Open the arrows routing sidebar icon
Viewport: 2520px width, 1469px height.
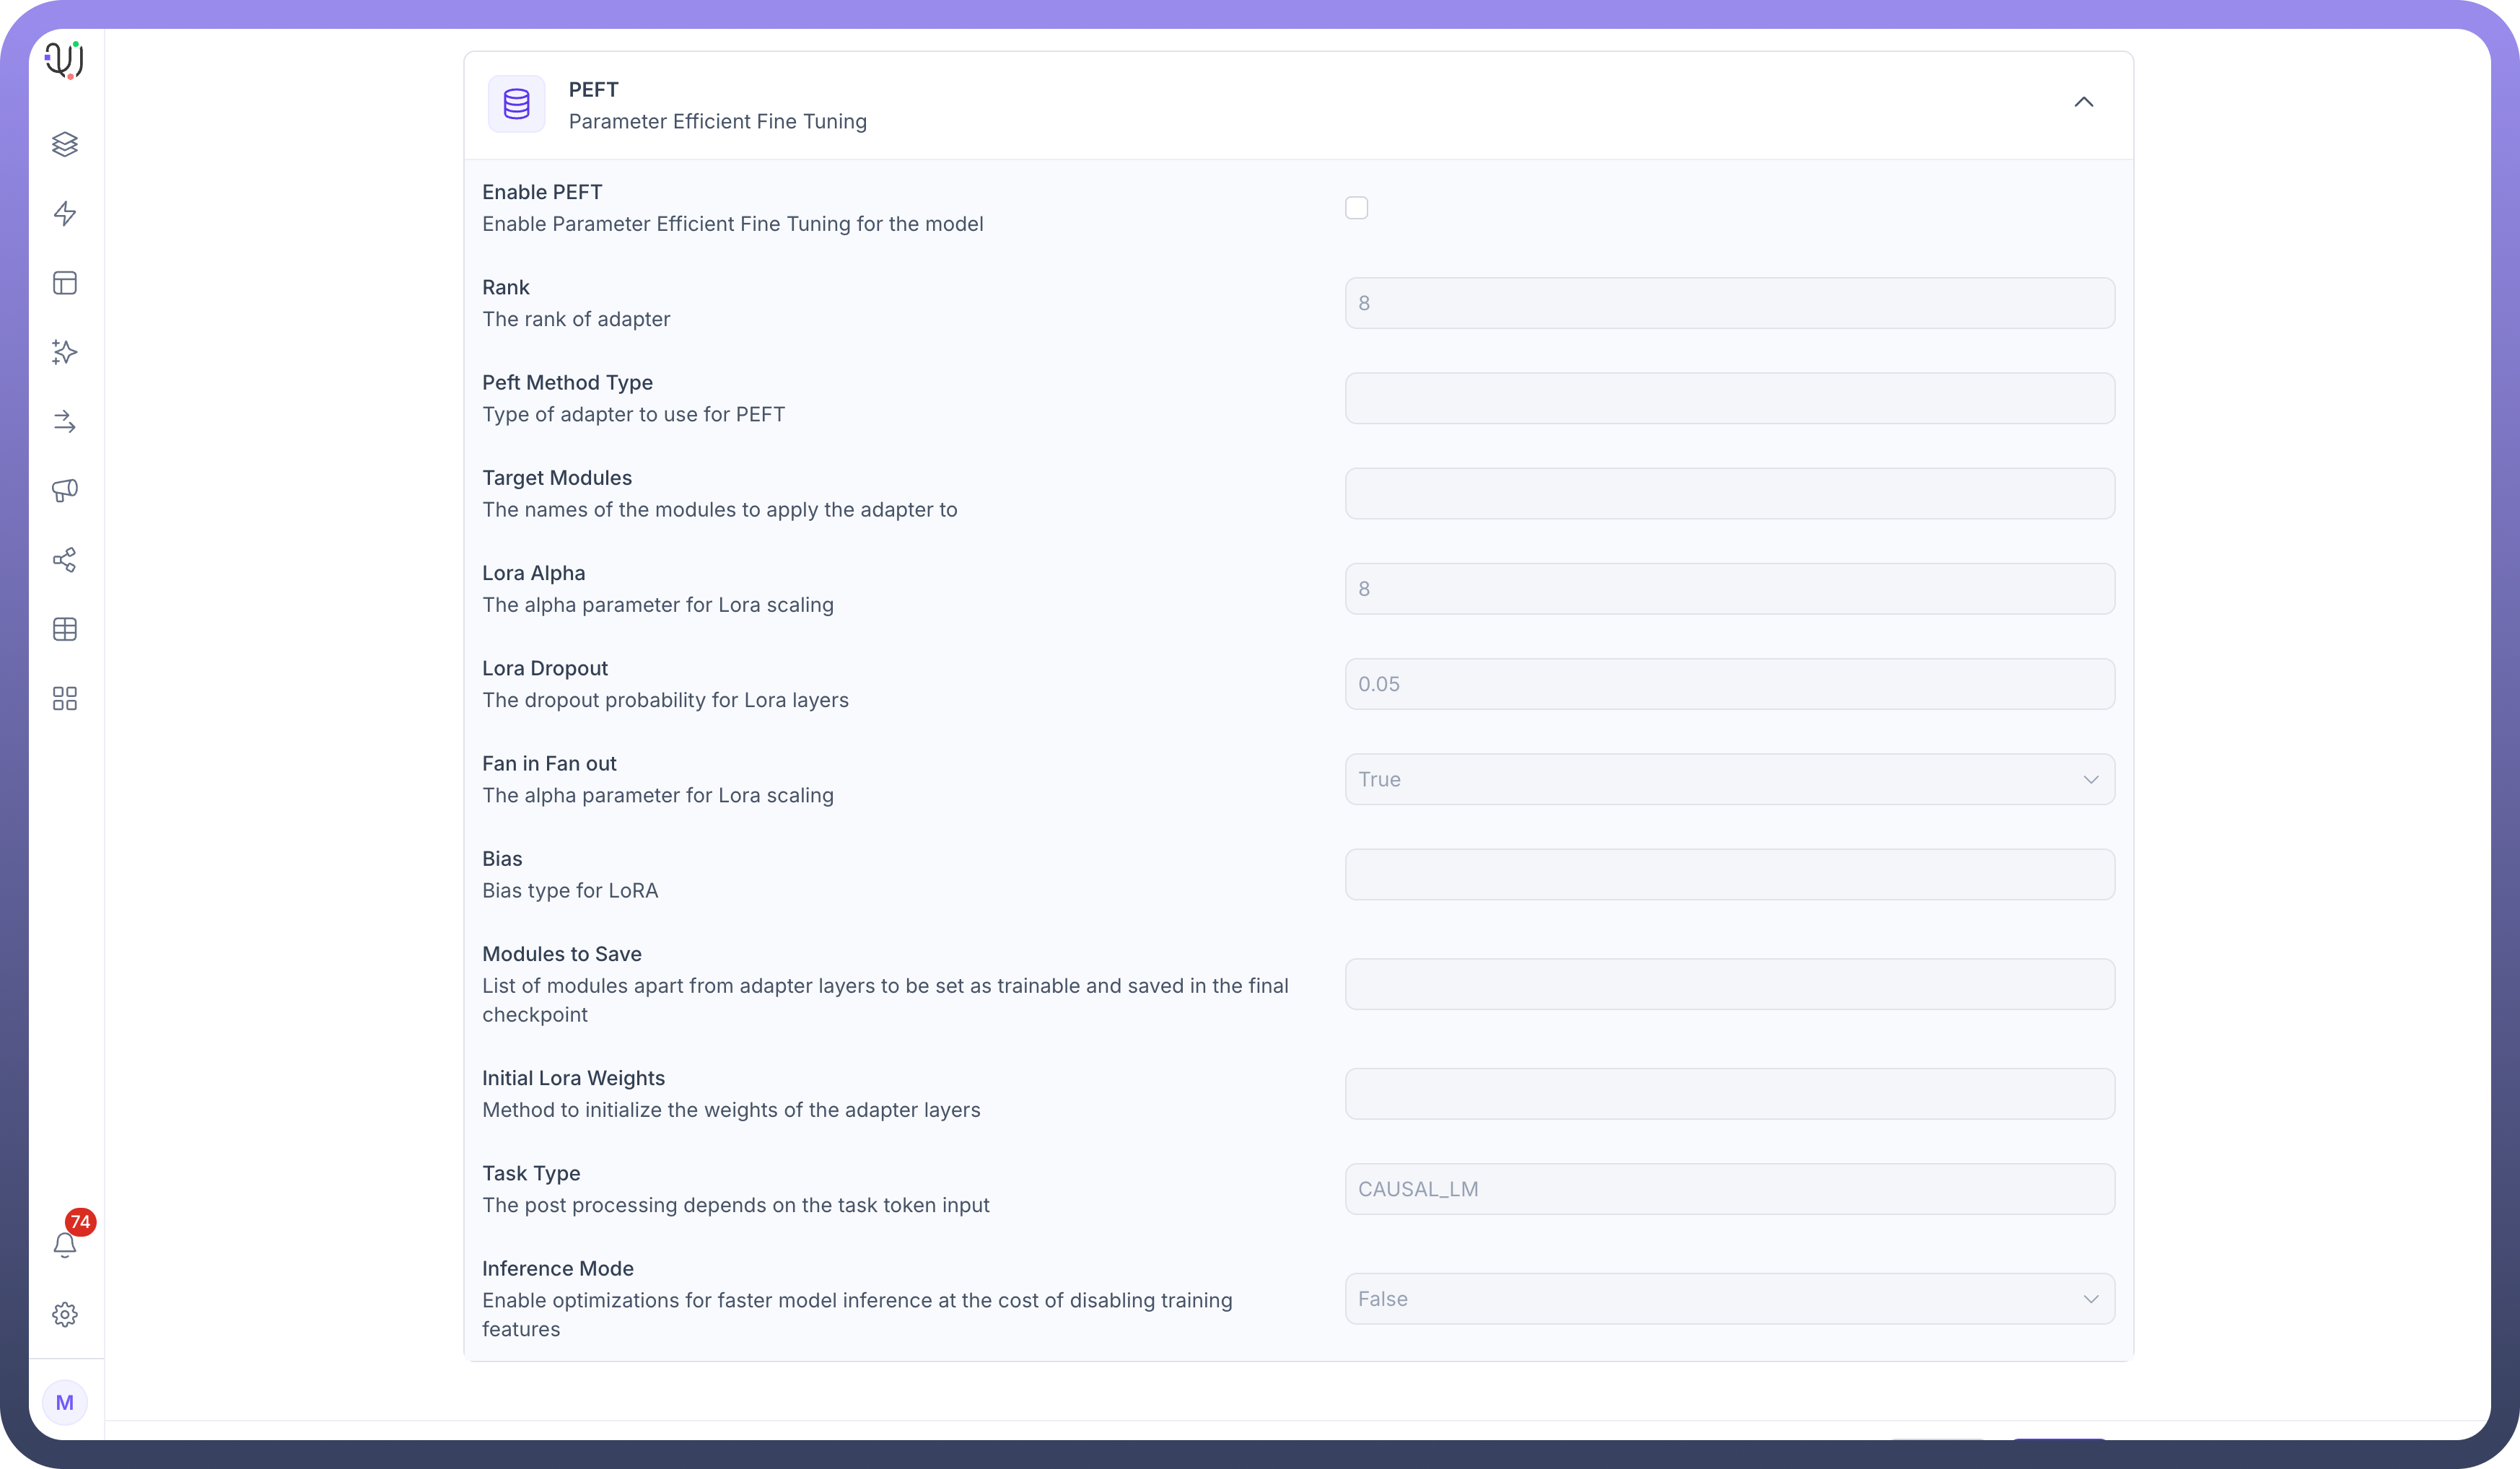tap(65, 421)
